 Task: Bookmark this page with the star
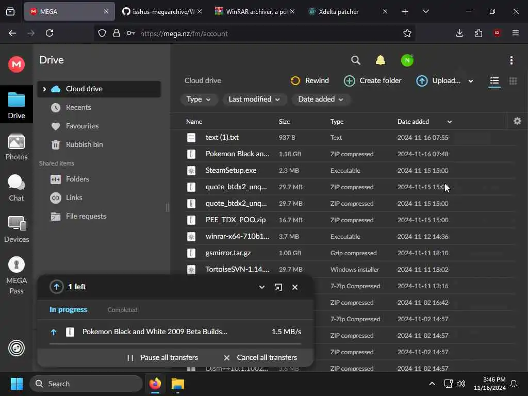tap(407, 33)
